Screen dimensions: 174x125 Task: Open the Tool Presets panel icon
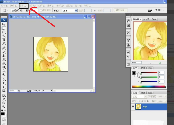coord(128,33)
